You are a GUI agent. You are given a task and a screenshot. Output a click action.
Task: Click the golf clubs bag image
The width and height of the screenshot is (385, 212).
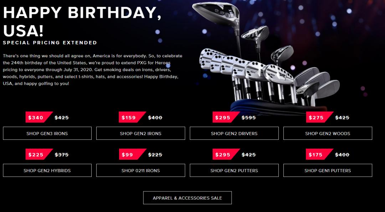point(268,59)
